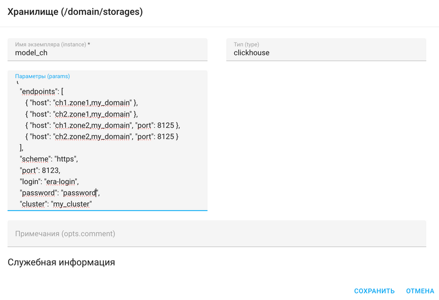The width and height of the screenshot is (439, 300).
Task: Focus the instance name field containing model_ch
Action: 108,53
